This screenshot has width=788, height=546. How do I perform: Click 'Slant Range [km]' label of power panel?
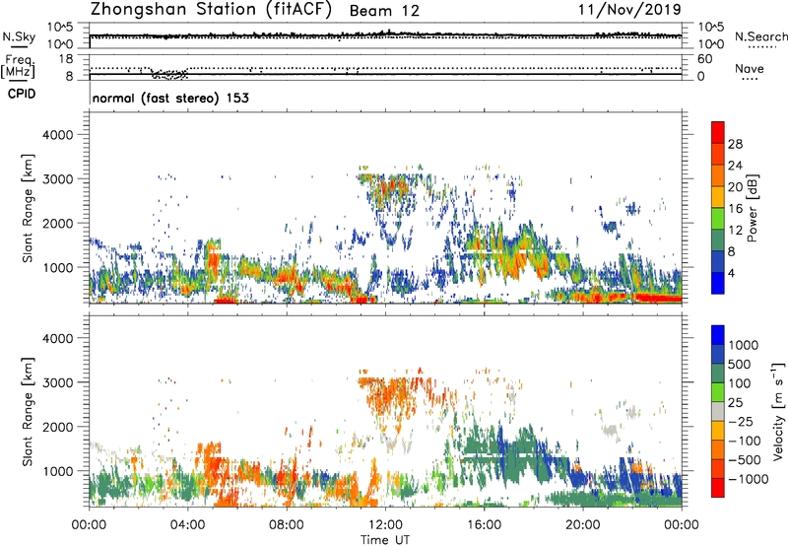(28, 208)
